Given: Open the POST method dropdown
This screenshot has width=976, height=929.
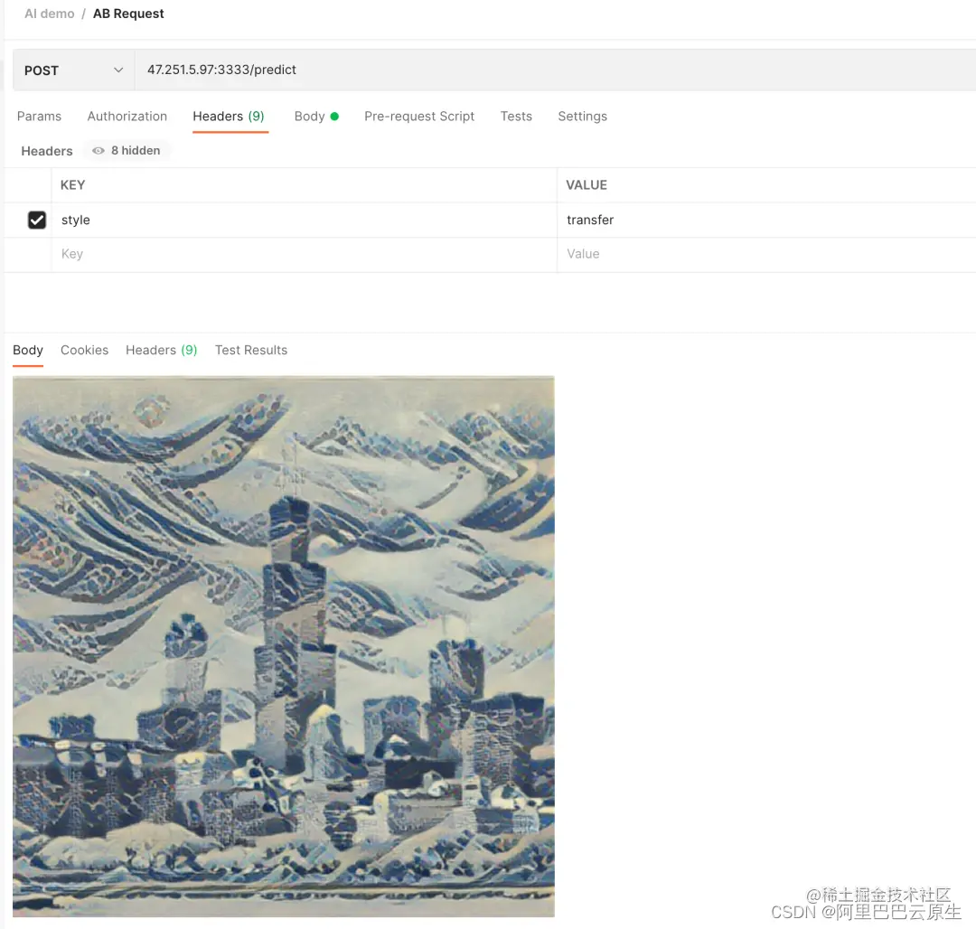Looking at the screenshot, I should pyautogui.click(x=72, y=70).
